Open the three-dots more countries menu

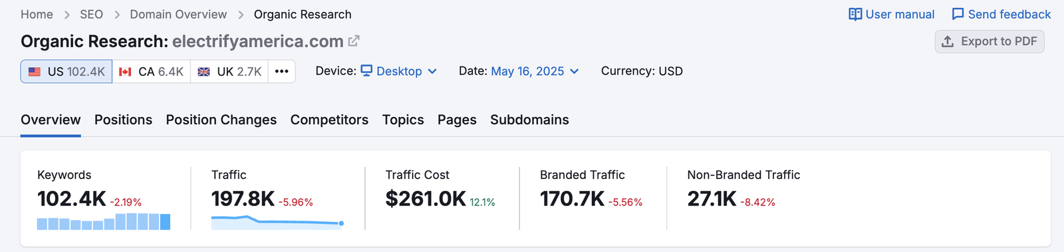click(x=282, y=71)
